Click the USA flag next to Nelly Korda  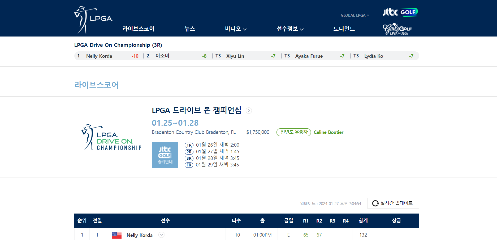(116, 235)
